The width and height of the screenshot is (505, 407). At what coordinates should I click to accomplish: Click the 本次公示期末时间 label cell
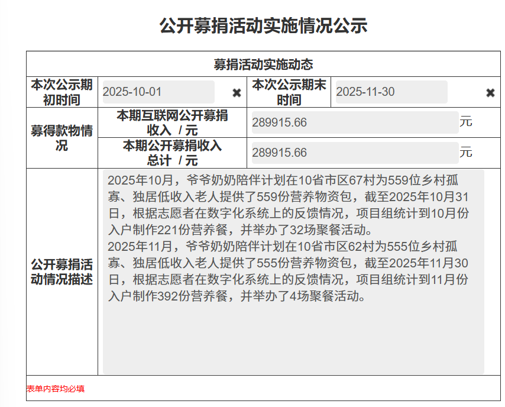click(290, 92)
